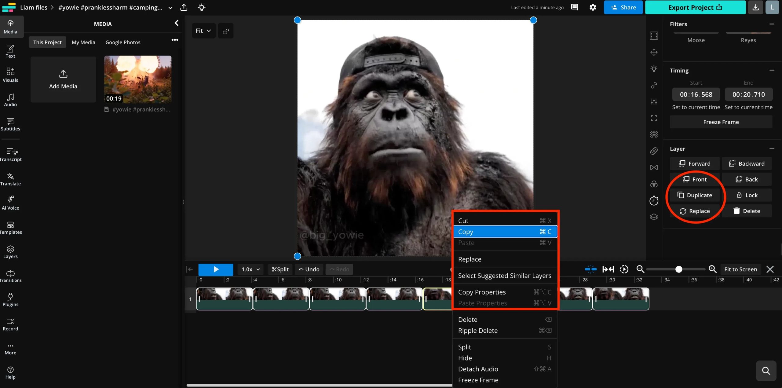The width and height of the screenshot is (782, 388).
Task: Switch to the My Media tab
Action: coord(83,42)
